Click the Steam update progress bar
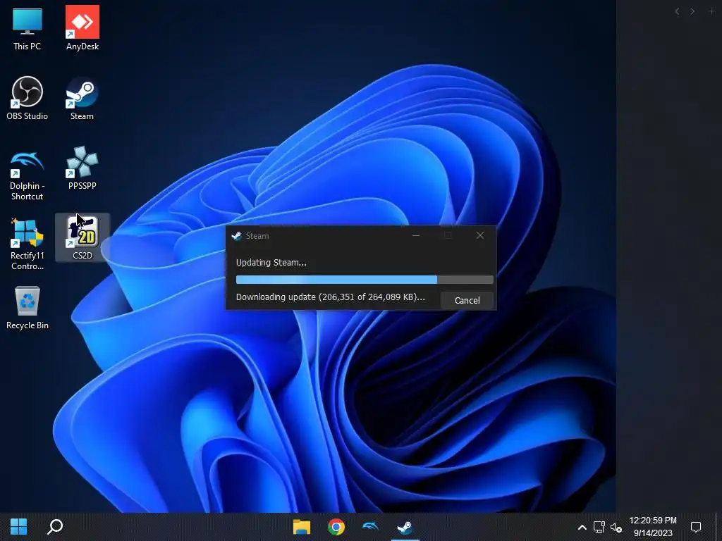722x541 pixels. click(365, 280)
